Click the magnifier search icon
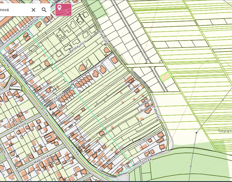 tap(44, 10)
